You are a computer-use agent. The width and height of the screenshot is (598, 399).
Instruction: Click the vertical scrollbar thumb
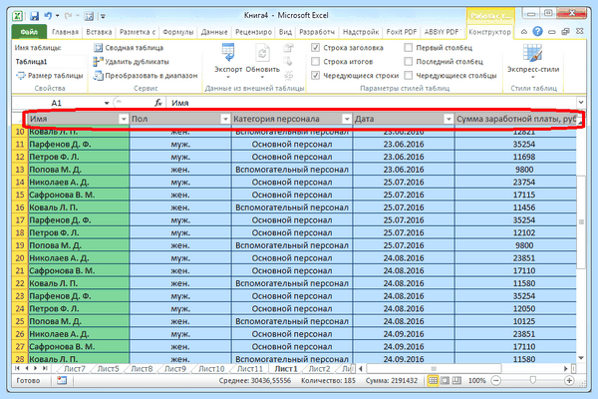(x=581, y=221)
